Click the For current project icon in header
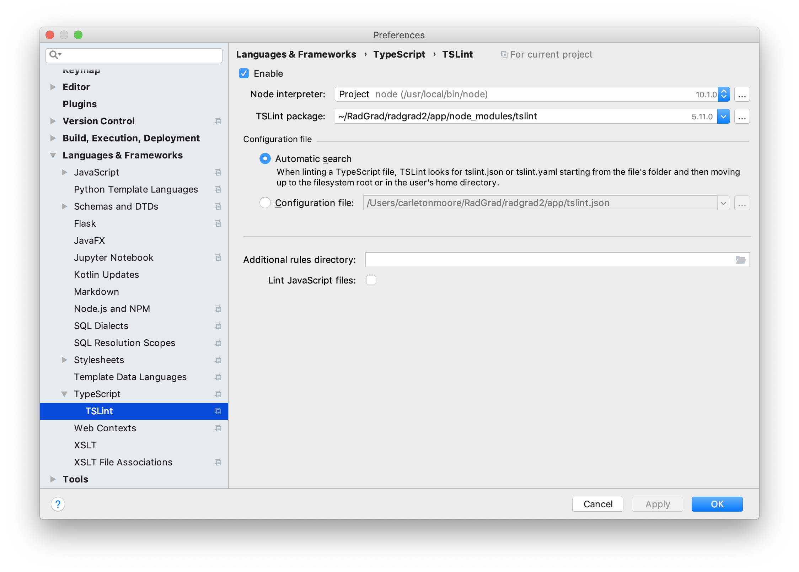The height and width of the screenshot is (572, 799). click(504, 54)
